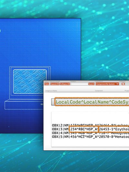Click the laptop illustration on blue panel
Viewport: 129px width, 172px height.
click(28, 88)
